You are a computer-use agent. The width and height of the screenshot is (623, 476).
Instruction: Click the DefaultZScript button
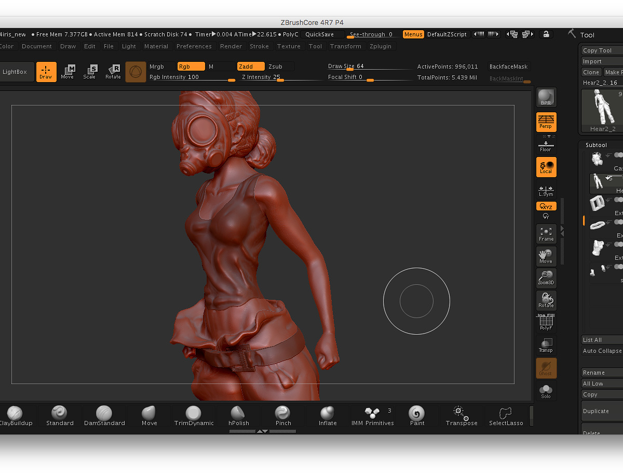pyautogui.click(x=448, y=34)
